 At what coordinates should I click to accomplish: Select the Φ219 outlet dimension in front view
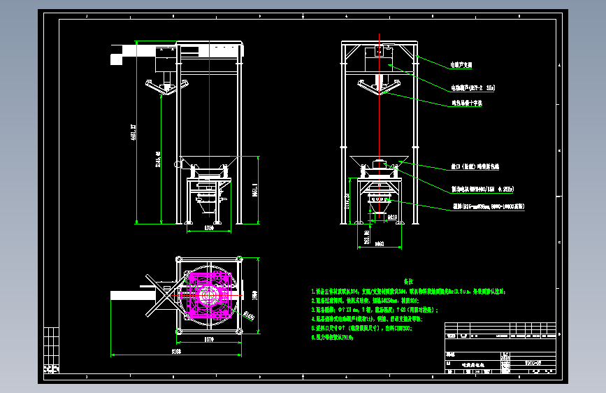click(392, 217)
